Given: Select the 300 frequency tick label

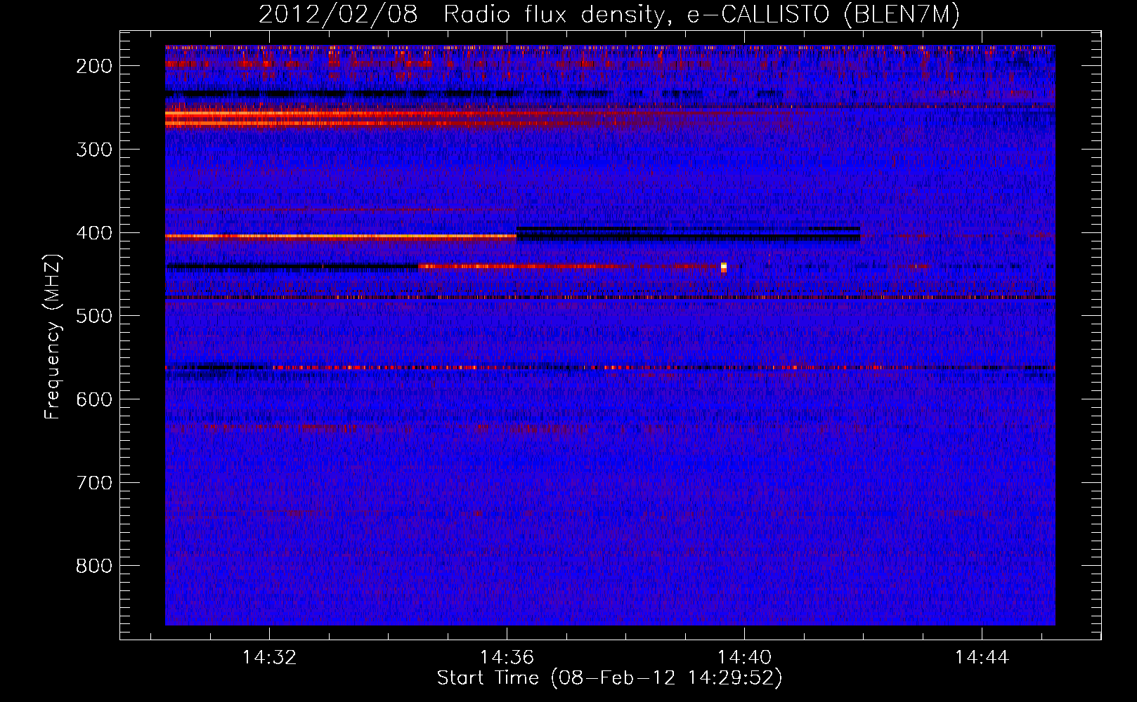Looking at the screenshot, I should [x=93, y=150].
